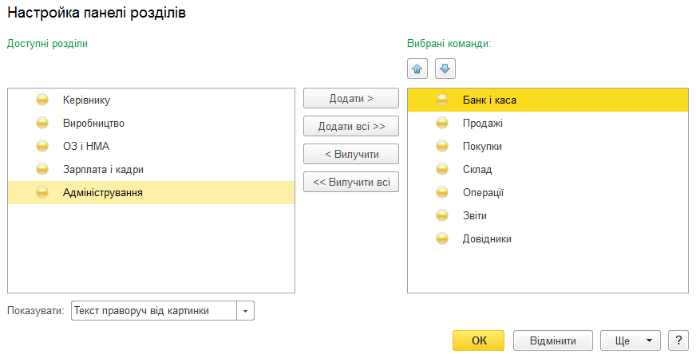Click the icon next to Довідники
696x354 pixels.
point(442,238)
